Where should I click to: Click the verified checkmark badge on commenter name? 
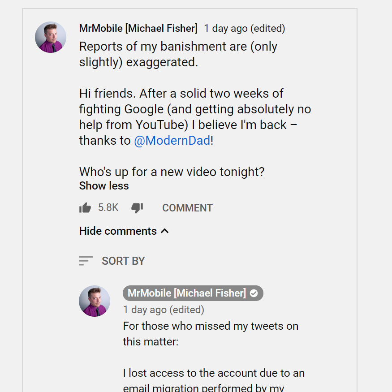point(254,293)
